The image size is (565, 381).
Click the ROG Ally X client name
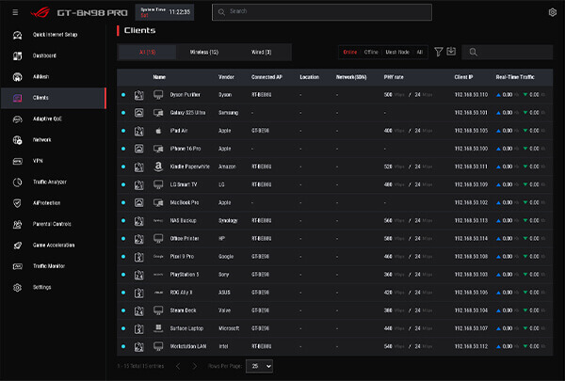pyautogui.click(x=181, y=293)
